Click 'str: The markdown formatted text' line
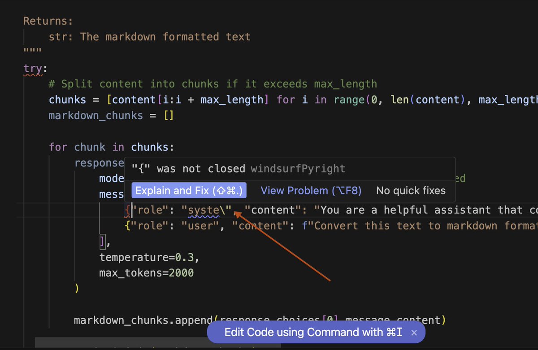538x350 pixels. (x=150, y=37)
